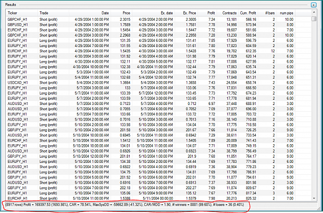Click the profit value 7.98

pos(211,199)
